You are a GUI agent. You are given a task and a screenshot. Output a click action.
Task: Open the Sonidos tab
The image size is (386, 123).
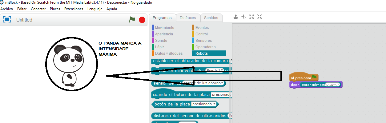click(211, 18)
